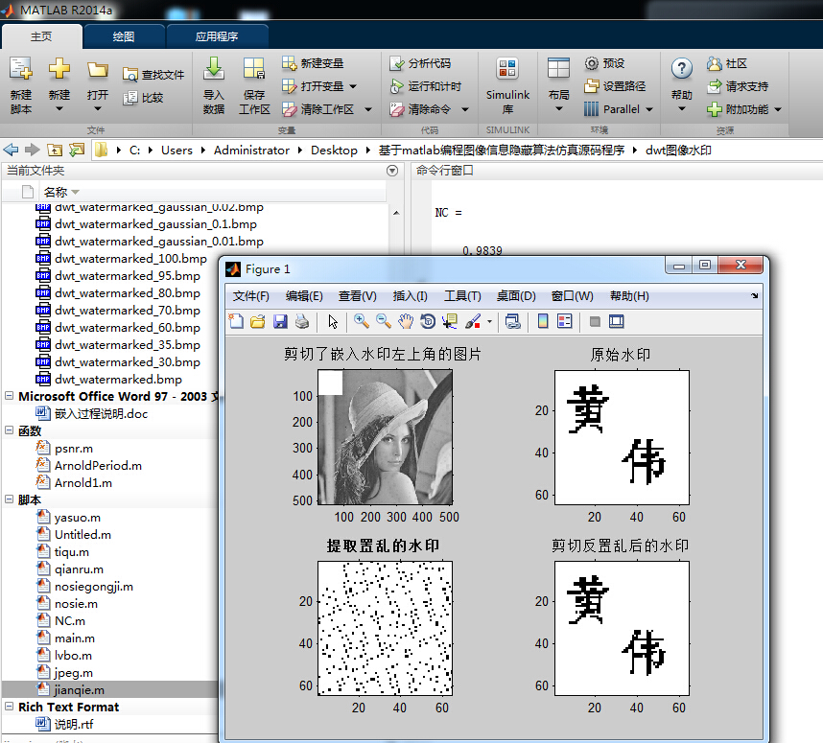Collapse the Rich Text Format group
The height and width of the screenshot is (743, 823).
coord(9,707)
